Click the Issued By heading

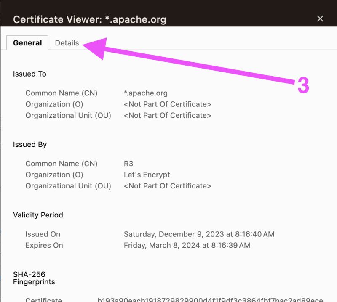pos(30,144)
